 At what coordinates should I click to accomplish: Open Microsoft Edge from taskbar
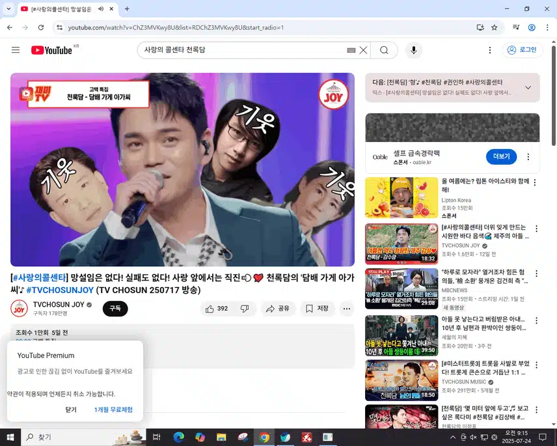coord(179,437)
